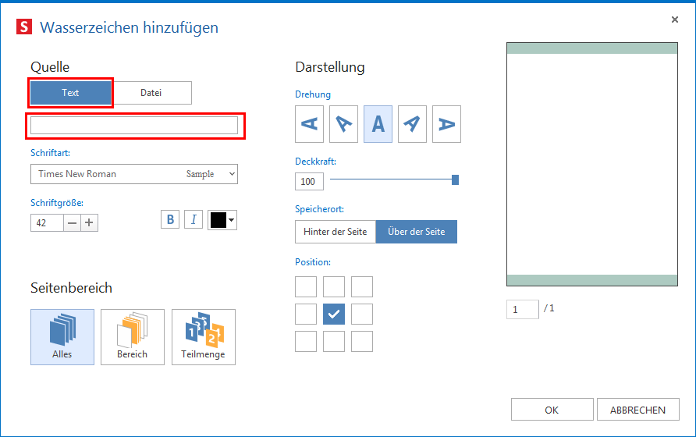The image size is (696, 437).
Task: Select the 90° clockwise rotation icon
Action: click(x=446, y=124)
